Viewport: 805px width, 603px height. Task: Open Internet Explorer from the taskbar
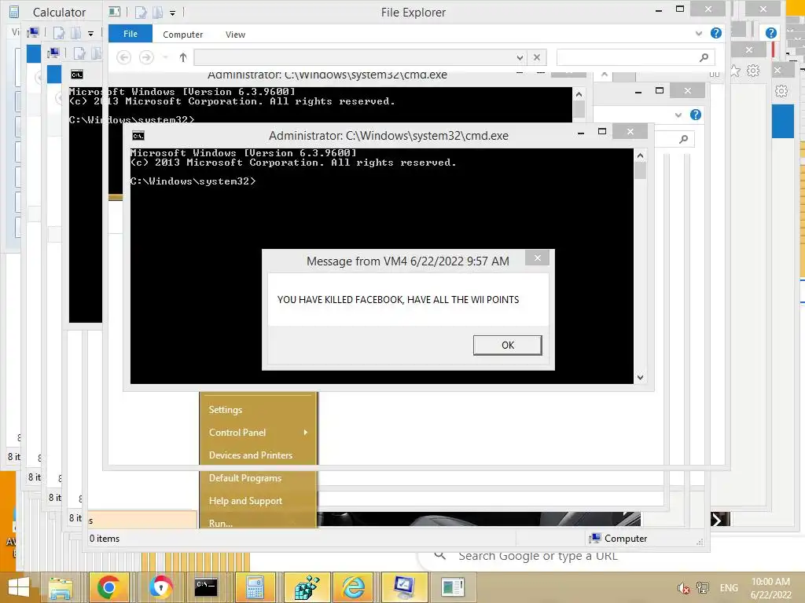pos(354,587)
